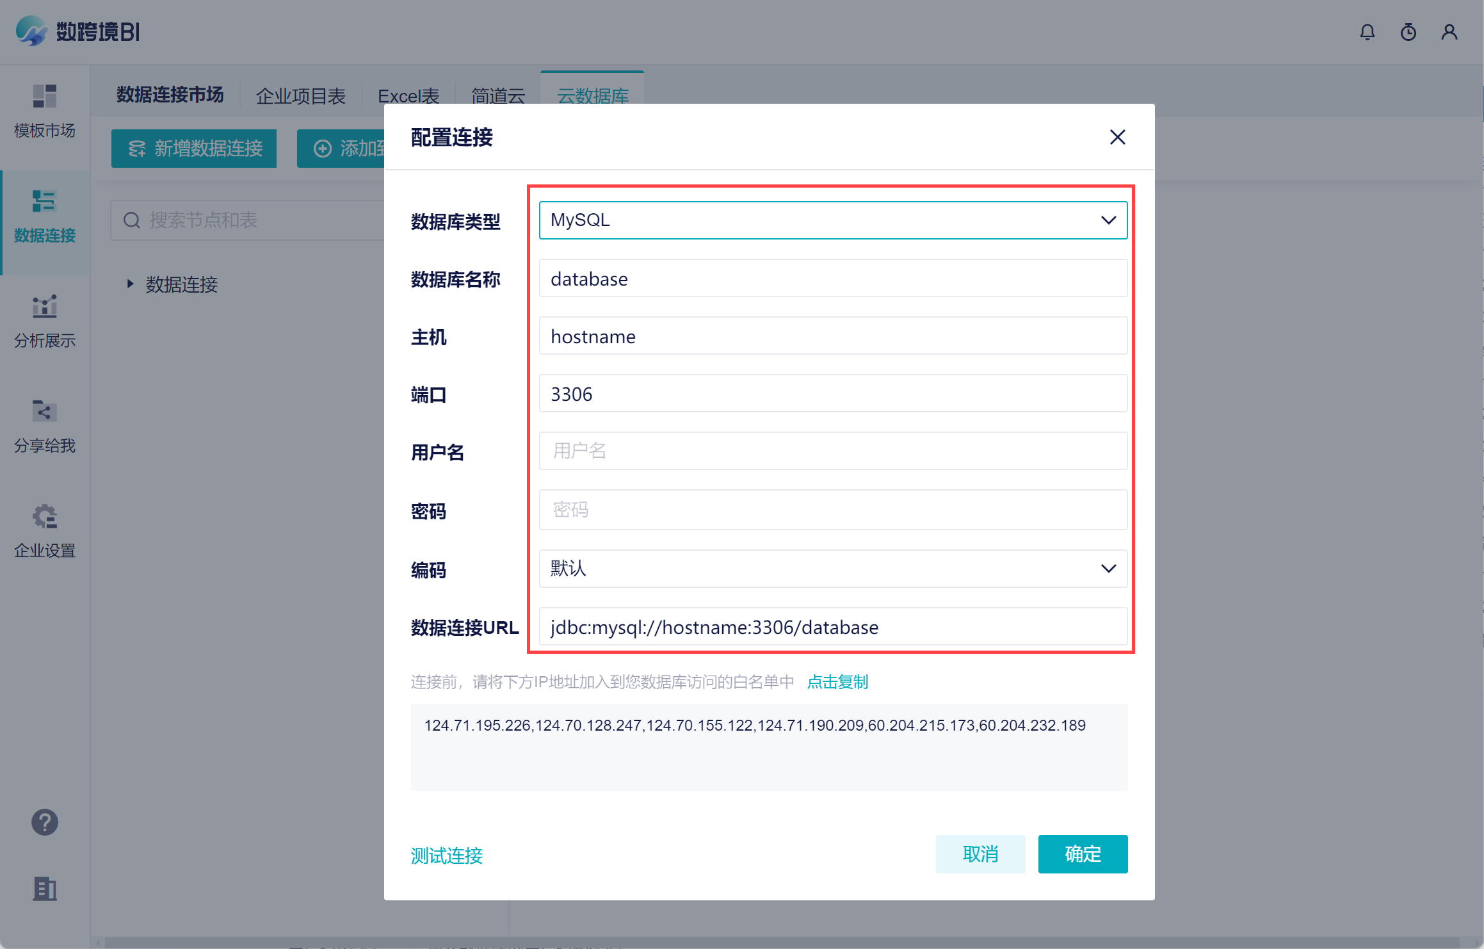Click 点击复制 to copy IP addresses

837,682
